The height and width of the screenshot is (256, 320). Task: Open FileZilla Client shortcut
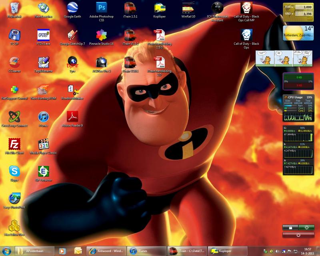click(14, 146)
